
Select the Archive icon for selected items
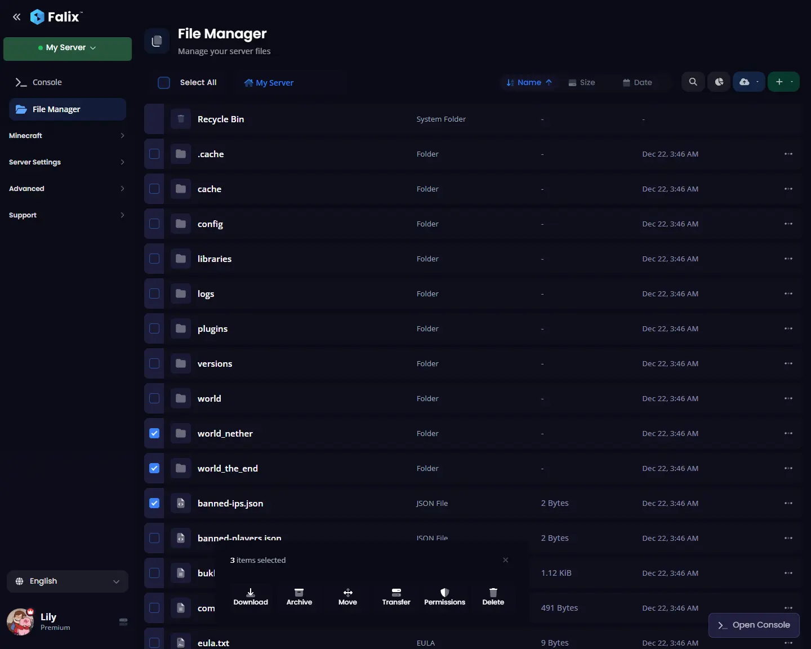click(300, 597)
